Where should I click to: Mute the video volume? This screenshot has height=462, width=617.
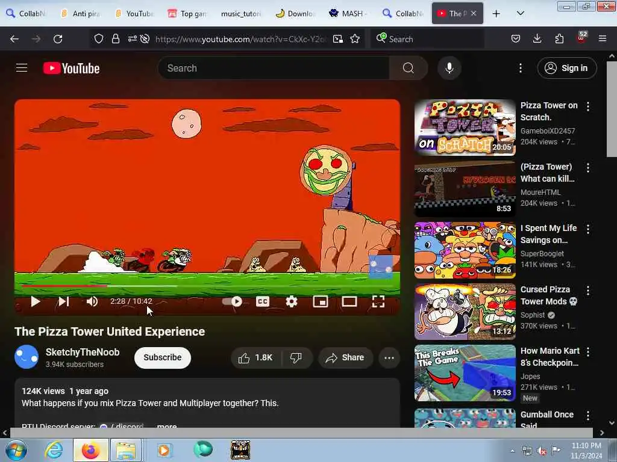(x=92, y=301)
